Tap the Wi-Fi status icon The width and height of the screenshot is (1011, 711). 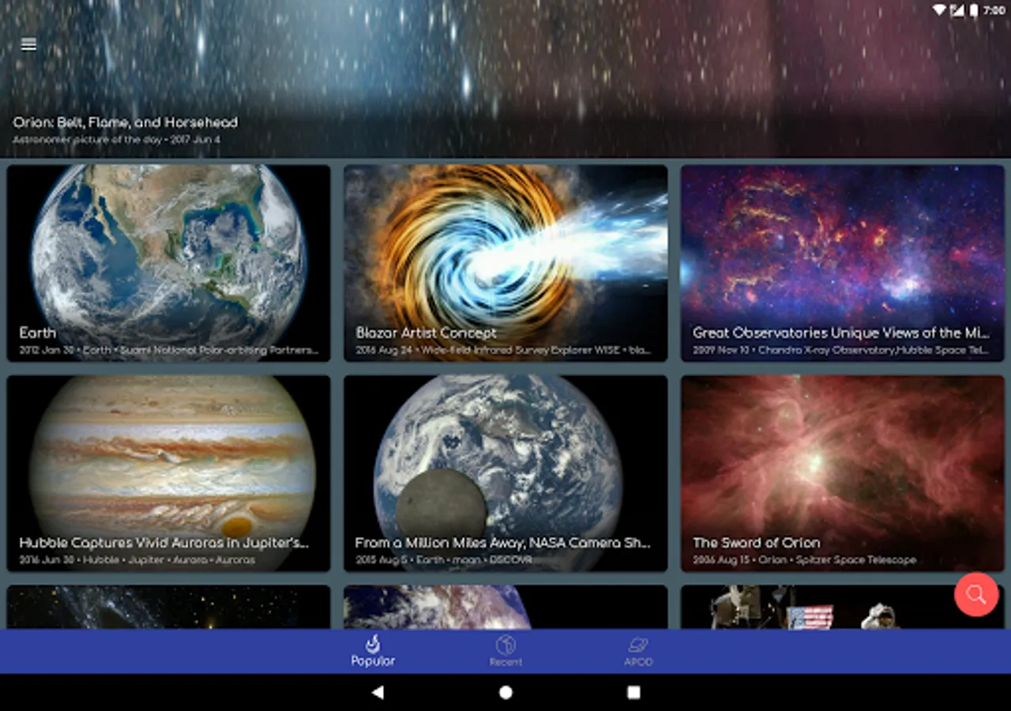[939, 10]
